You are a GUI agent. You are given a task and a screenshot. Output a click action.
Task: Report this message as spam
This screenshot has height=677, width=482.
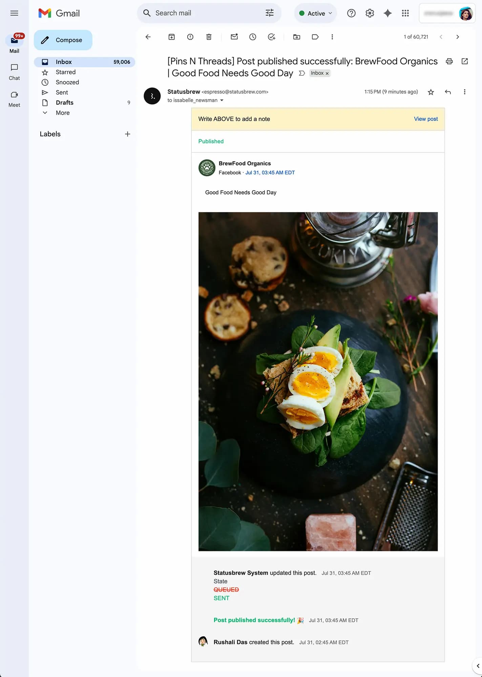190,37
